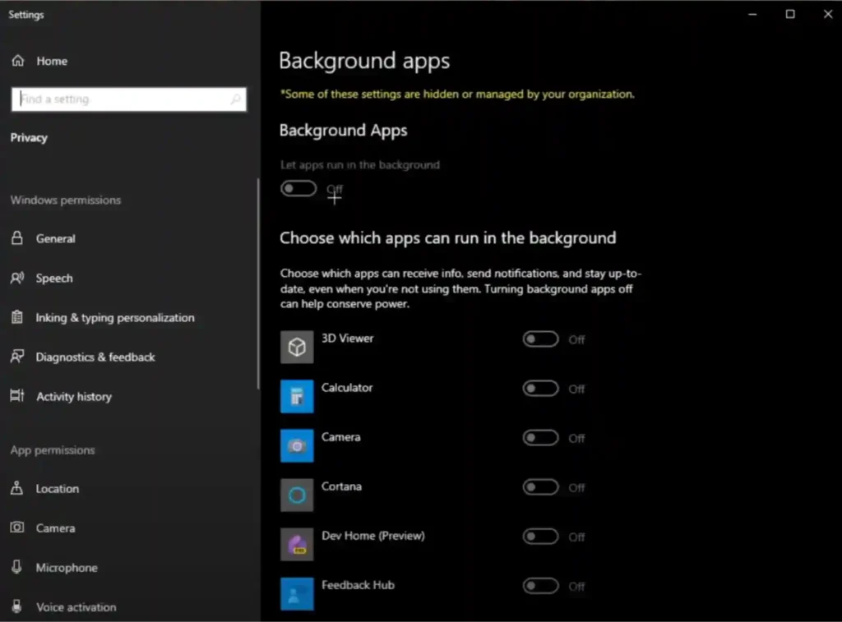The width and height of the screenshot is (842, 622).
Task: Maximize the Settings window
Action: coord(790,14)
